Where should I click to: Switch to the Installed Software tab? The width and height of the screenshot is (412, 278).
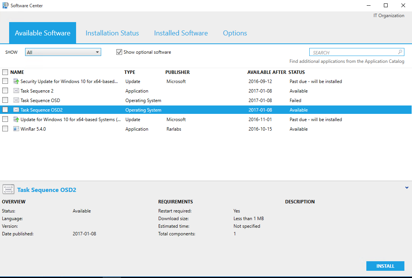tap(181, 33)
